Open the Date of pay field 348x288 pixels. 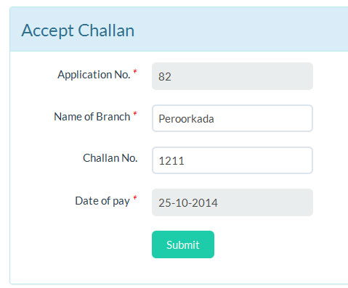(232, 202)
